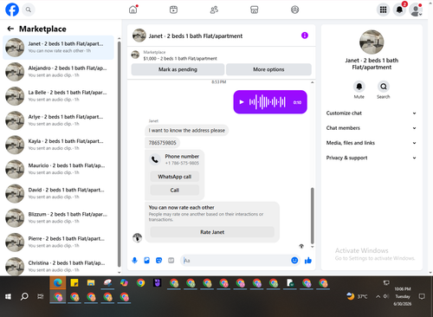Go to the Home feed icon
The width and height of the screenshot is (433, 317).
pyautogui.click(x=133, y=10)
